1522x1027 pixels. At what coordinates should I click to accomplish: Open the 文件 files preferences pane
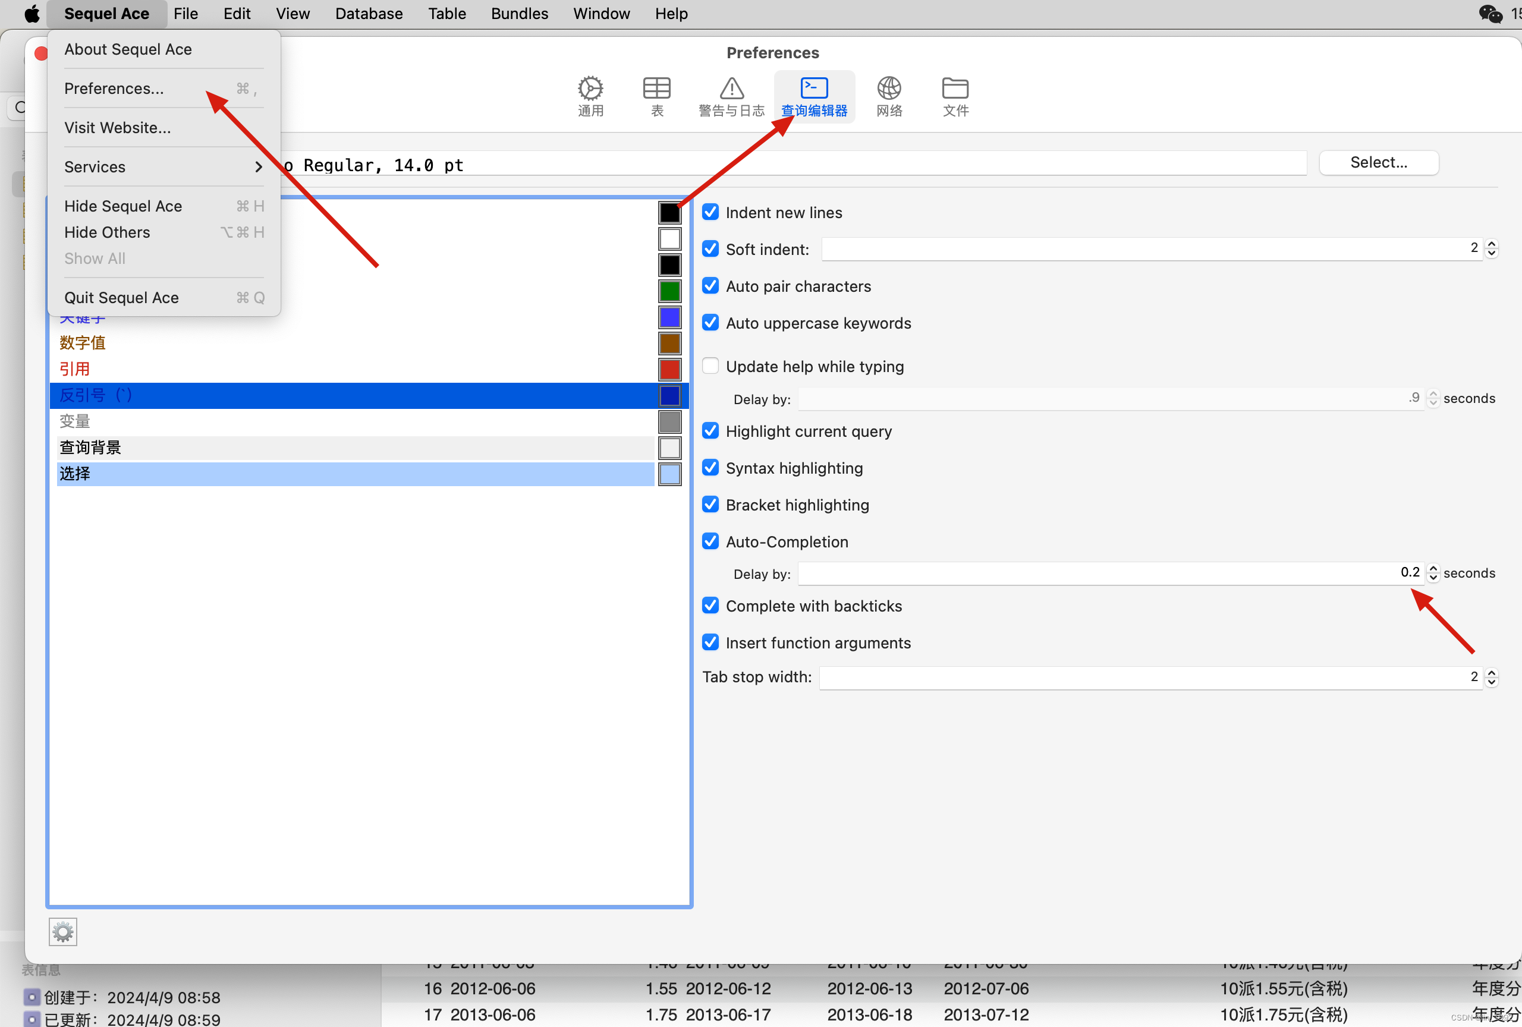[x=955, y=96]
